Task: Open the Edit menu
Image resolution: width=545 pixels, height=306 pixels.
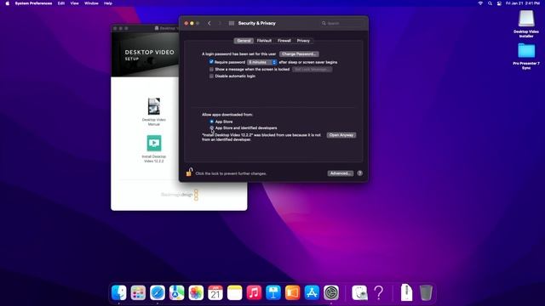Action: (61, 3)
